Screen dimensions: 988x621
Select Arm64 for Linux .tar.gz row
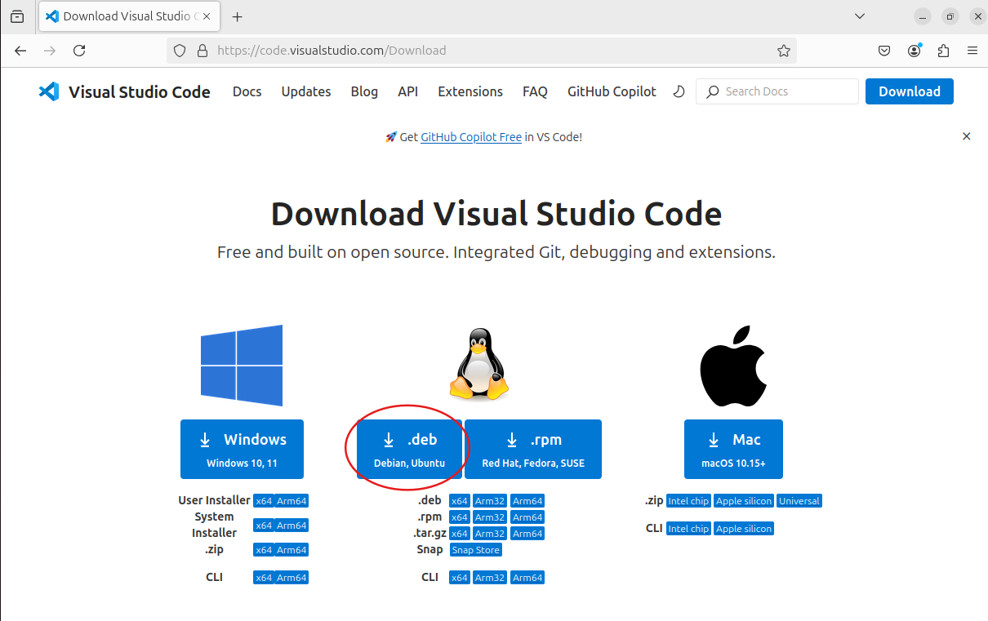[x=527, y=534]
